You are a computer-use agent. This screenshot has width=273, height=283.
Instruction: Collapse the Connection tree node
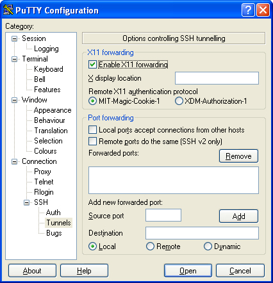14,161
